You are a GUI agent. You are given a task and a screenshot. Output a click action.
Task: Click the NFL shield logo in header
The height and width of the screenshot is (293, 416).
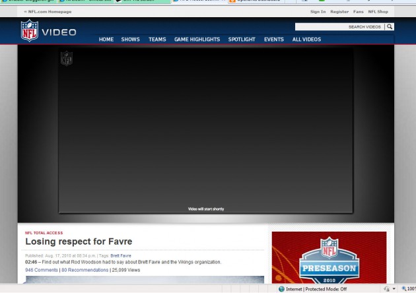click(30, 30)
